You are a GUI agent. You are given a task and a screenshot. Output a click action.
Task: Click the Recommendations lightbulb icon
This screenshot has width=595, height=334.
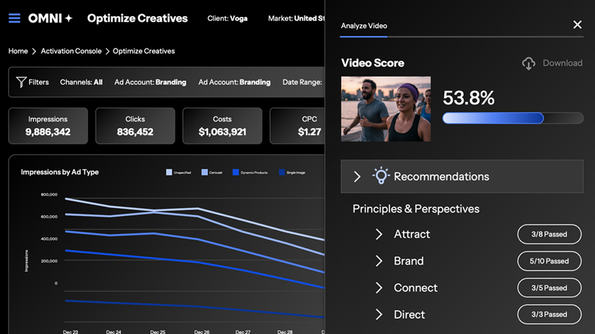click(x=381, y=176)
